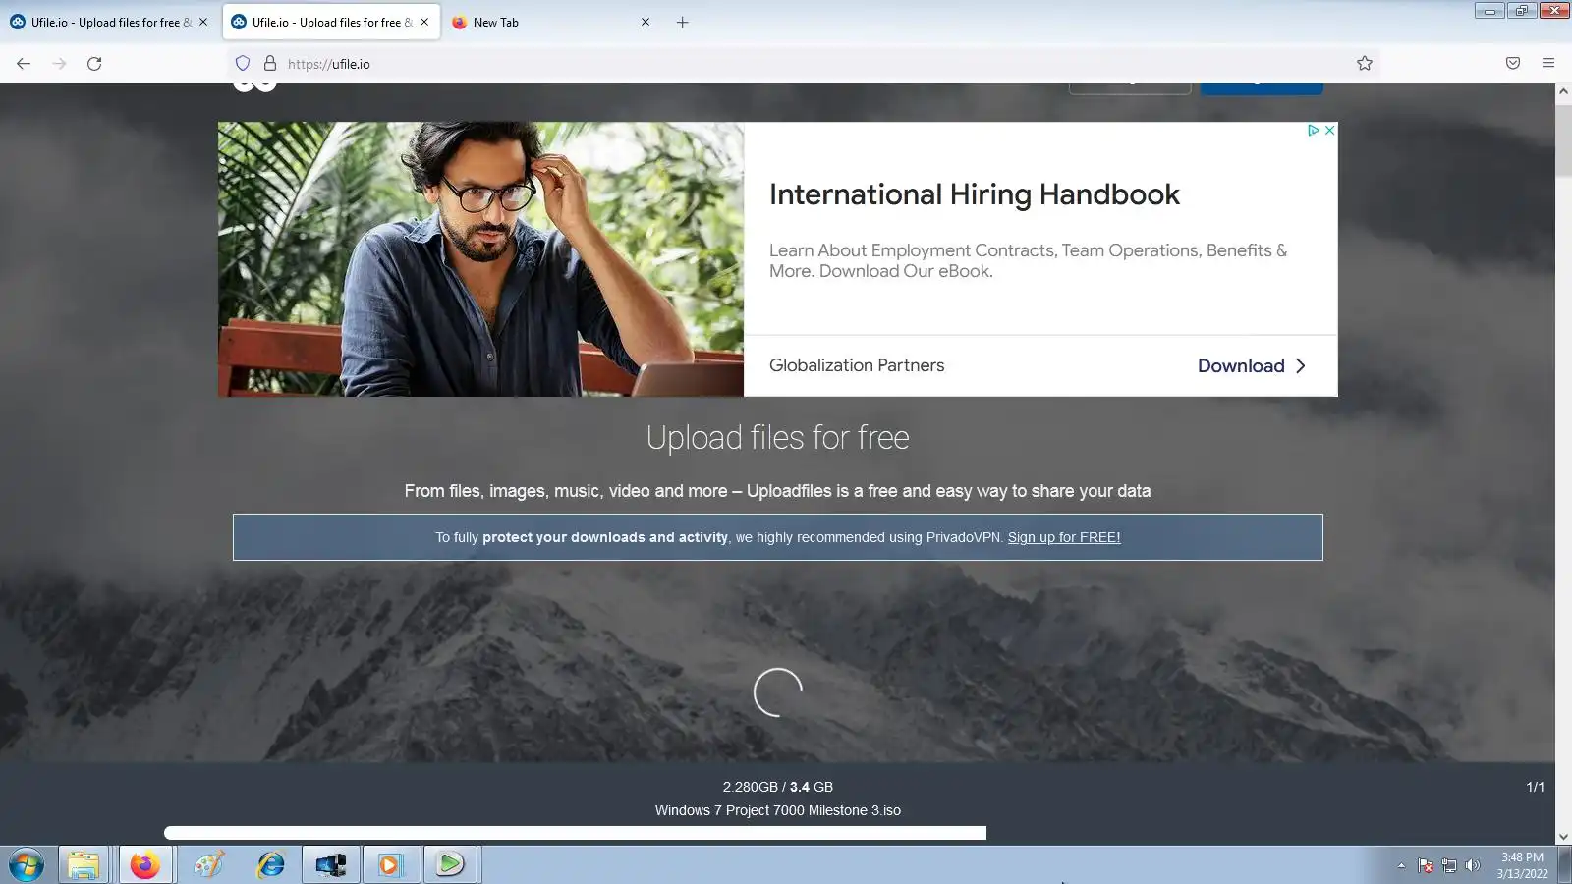The width and height of the screenshot is (1572, 884).
Task: Click the Forward navigation arrow
Action: [x=59, y=64]
